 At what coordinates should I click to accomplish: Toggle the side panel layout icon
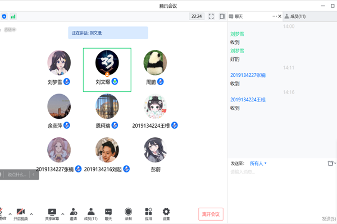[222, 16]
